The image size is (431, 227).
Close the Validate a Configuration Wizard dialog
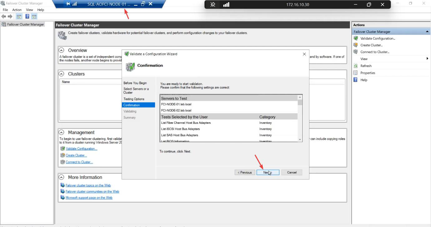[x=304, y=54]
